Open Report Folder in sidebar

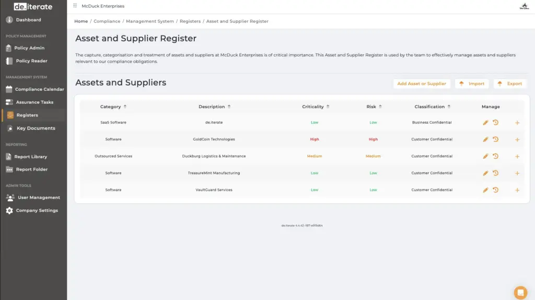(x=32, y=170)
